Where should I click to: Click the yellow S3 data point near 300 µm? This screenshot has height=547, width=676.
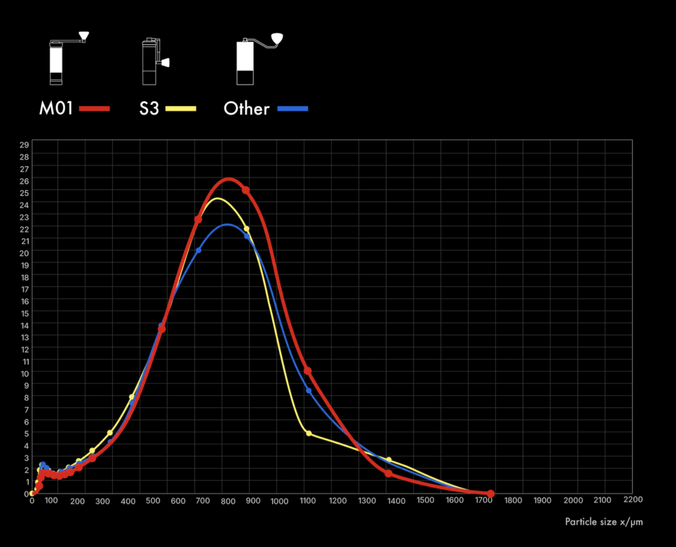coord(110,433)
